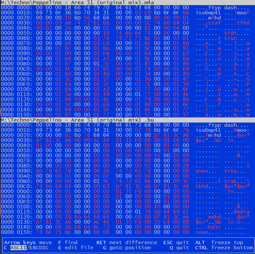Image resolution: width=255 pixels, height=254 pixels.
Task: Click 'CTRL freeze bottom' in help bar
Action: point(224,248)
